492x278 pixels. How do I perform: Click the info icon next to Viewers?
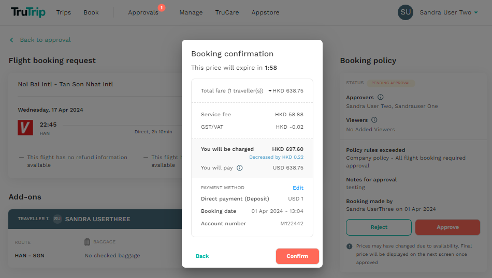[374, 120]
